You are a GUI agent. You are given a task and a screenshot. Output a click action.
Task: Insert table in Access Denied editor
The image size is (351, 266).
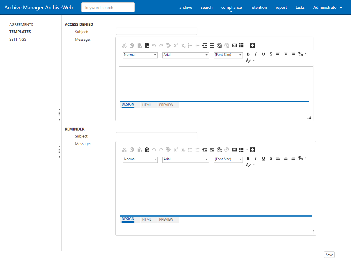(241, 45)
